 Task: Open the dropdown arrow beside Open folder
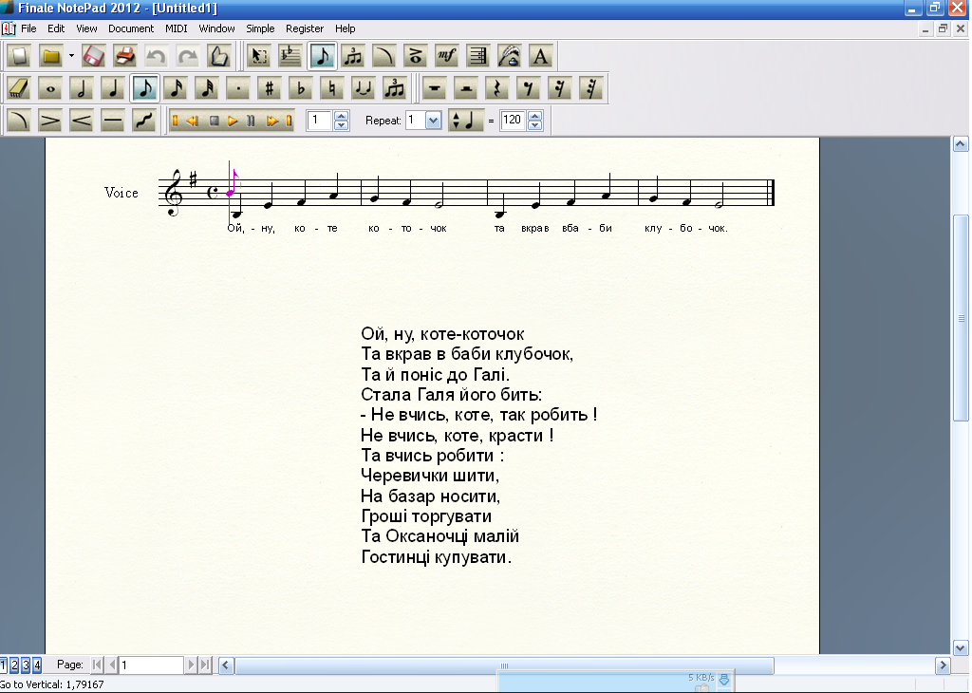tap(71, 56)
